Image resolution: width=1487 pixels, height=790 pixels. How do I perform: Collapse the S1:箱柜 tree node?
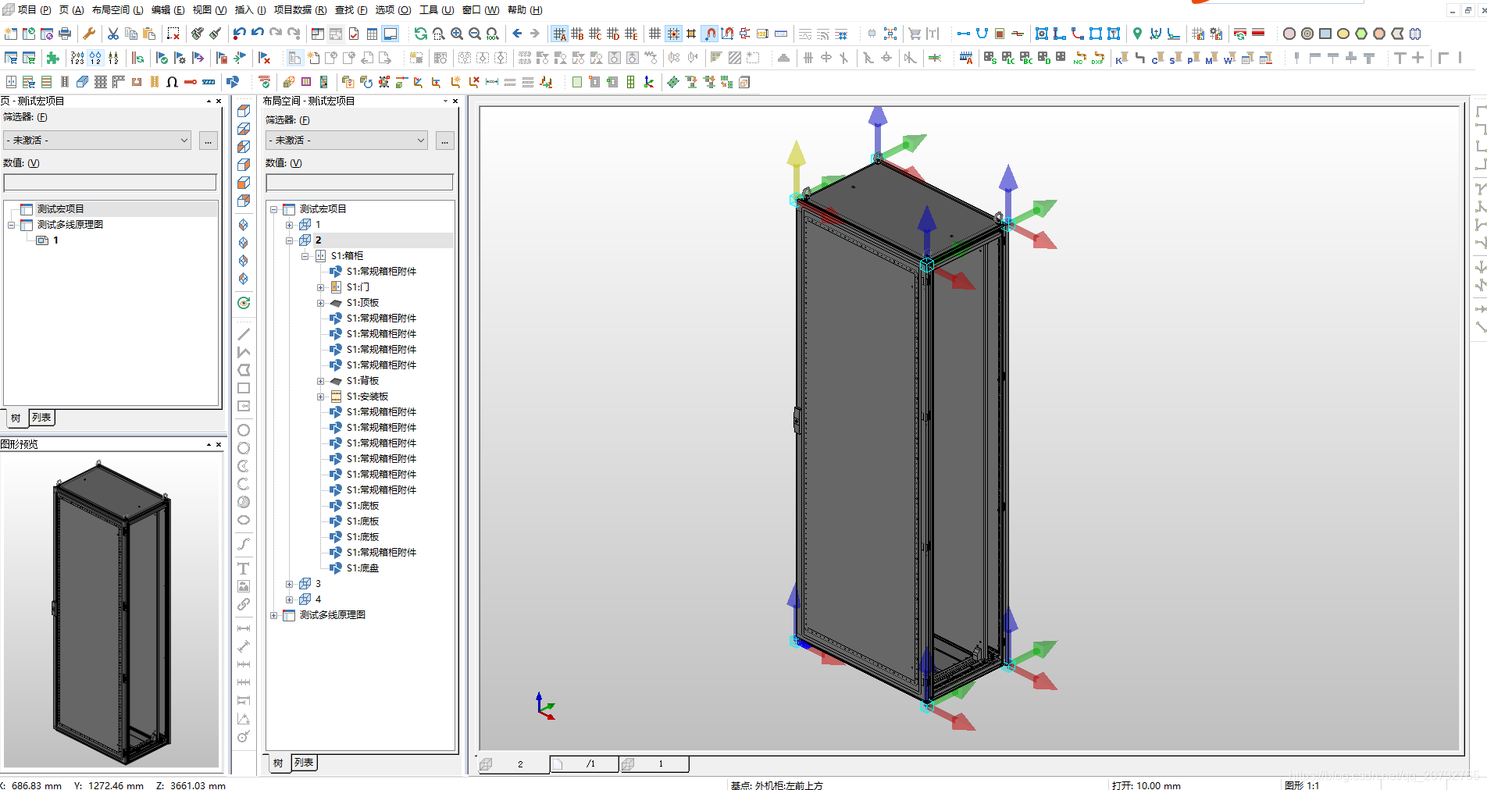[x=305, y=256]
